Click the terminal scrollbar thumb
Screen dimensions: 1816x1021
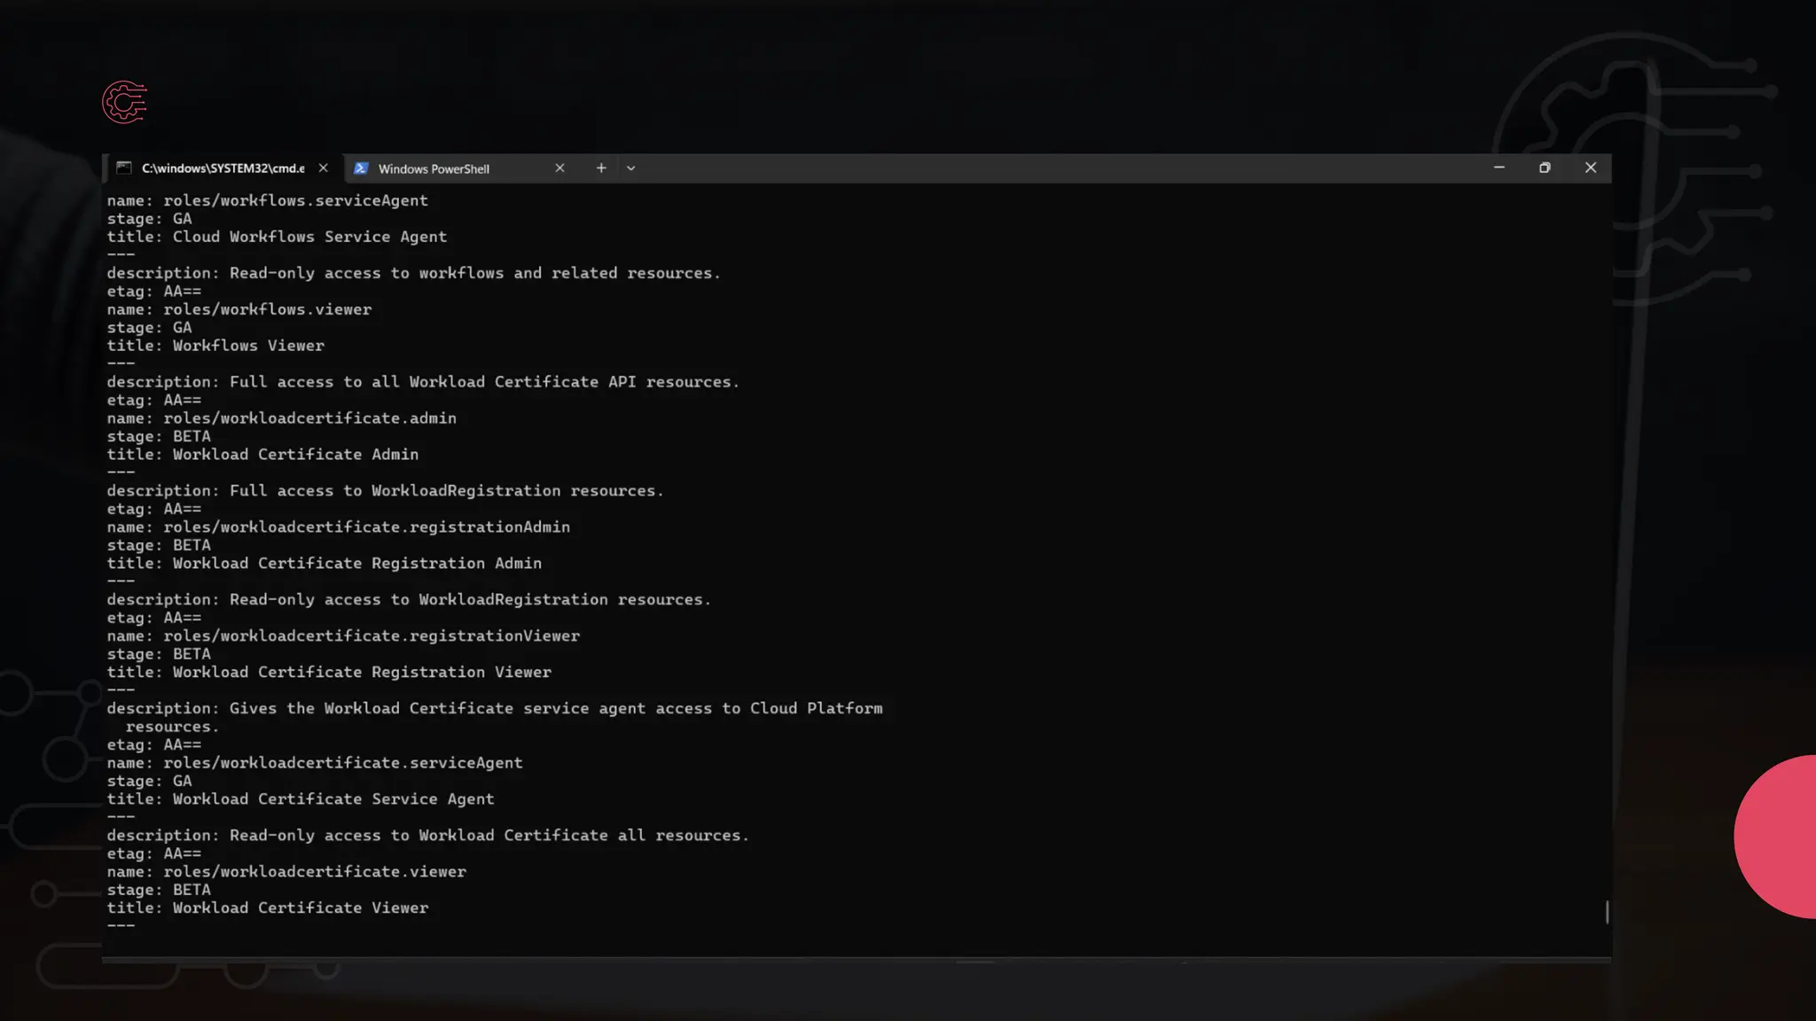[1607, 911]
